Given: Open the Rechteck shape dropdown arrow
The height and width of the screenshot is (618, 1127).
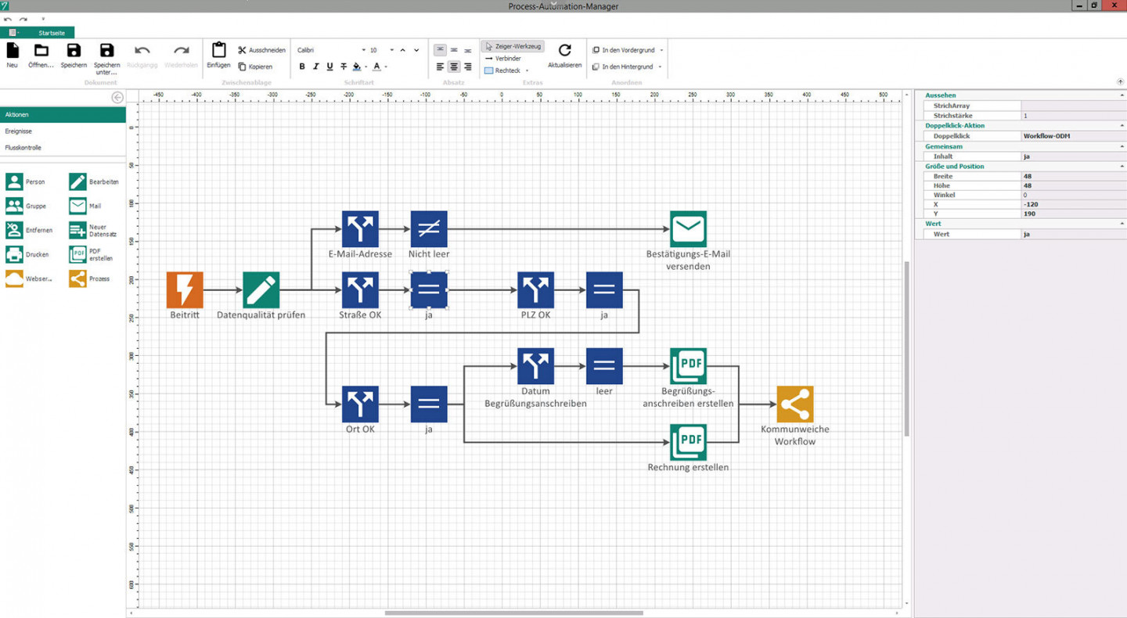Looking at the screenshot, I should 527,71.
